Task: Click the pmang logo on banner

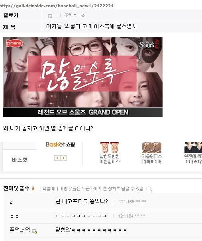Action: coord(14,43)
